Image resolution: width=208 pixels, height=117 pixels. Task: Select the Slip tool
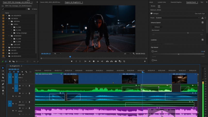pos(3,81)
